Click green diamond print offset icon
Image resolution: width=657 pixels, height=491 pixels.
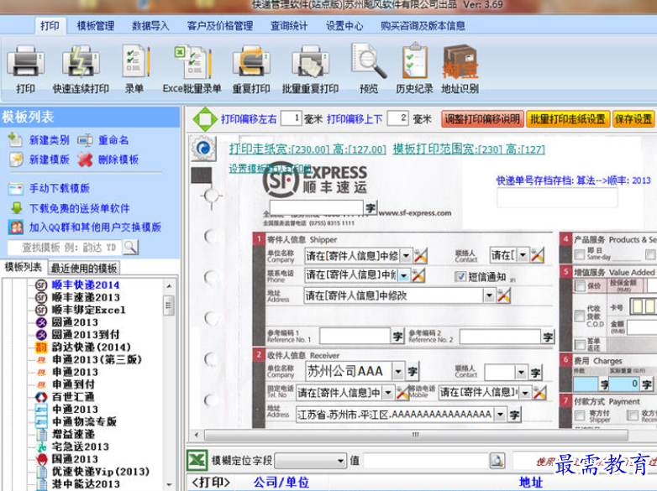coord(204,119)
